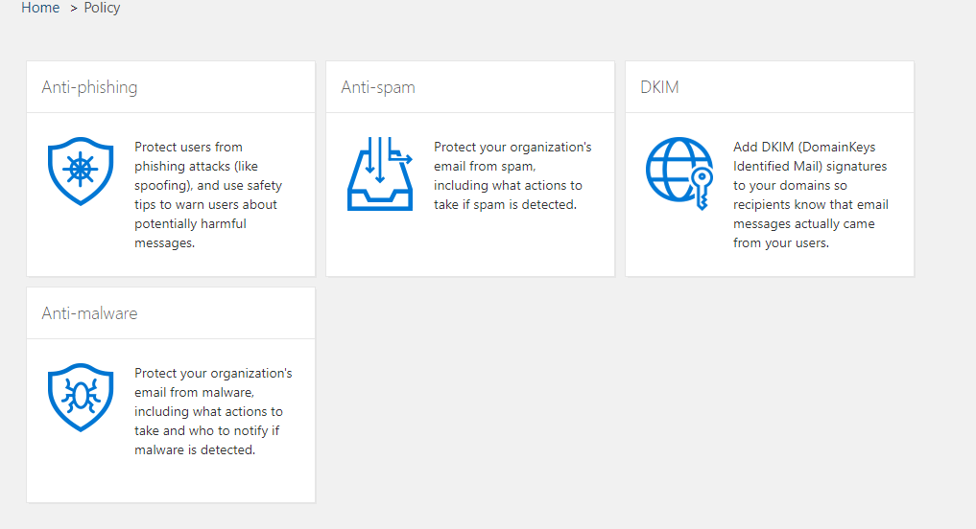Click the Anti-spam inbox tray icon

click(380, 173)
